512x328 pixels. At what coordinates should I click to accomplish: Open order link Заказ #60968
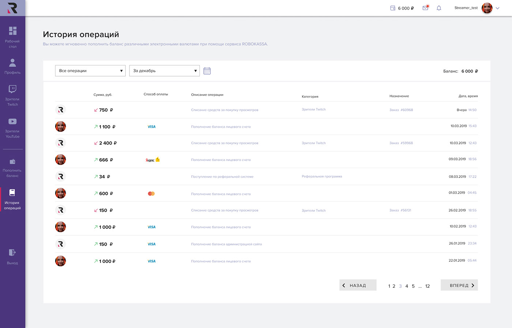pos(401,110)
